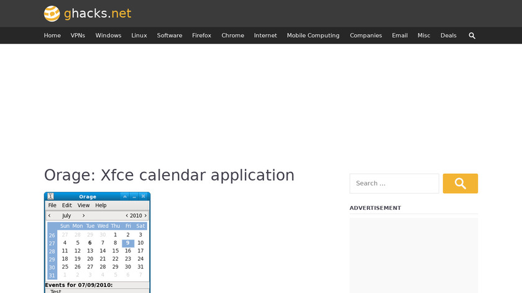
Task: Click the Orage calendar screenshot thumbnail
Action: tap(97, 243)
